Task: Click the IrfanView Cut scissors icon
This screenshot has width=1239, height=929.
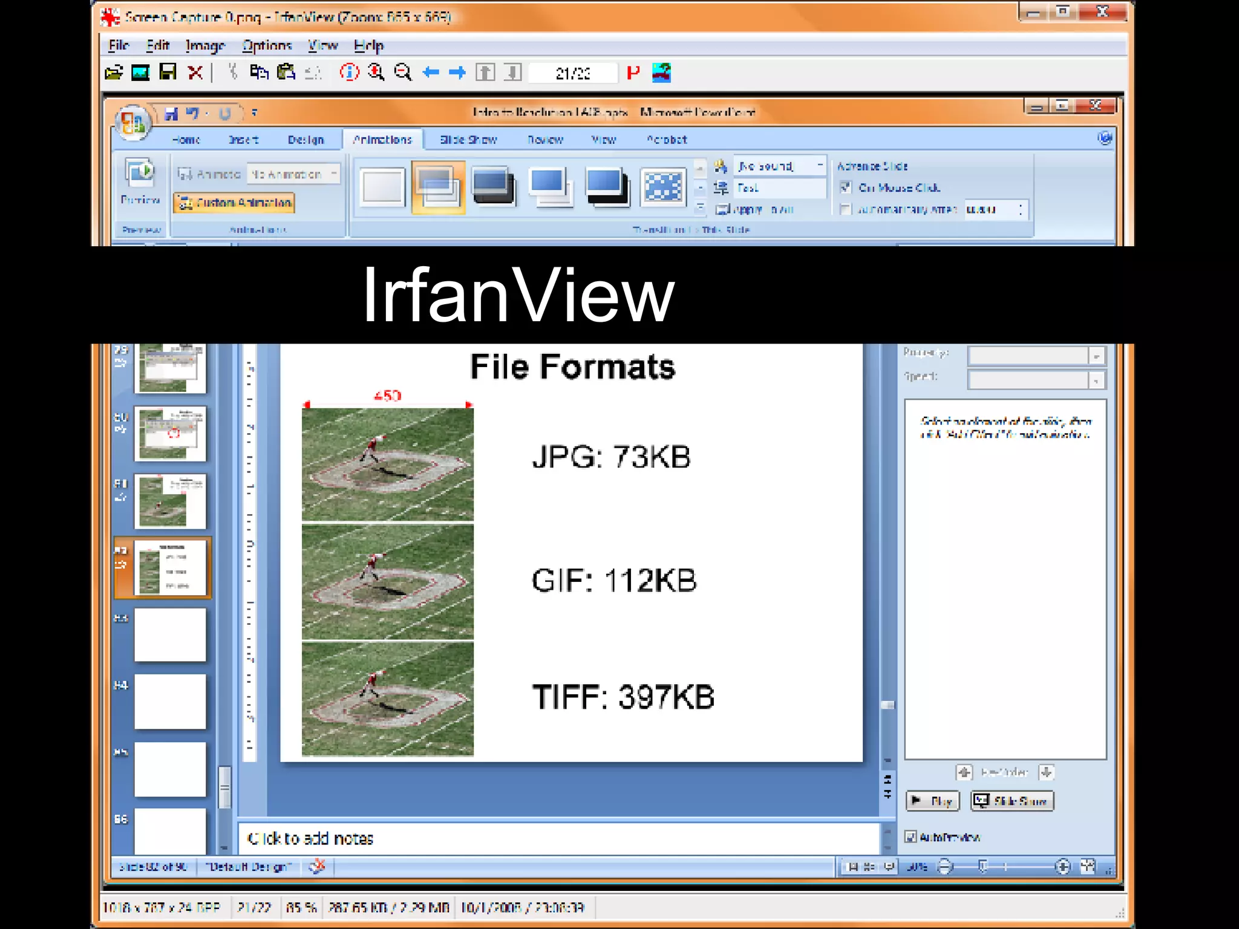Action: click(232, 73)
